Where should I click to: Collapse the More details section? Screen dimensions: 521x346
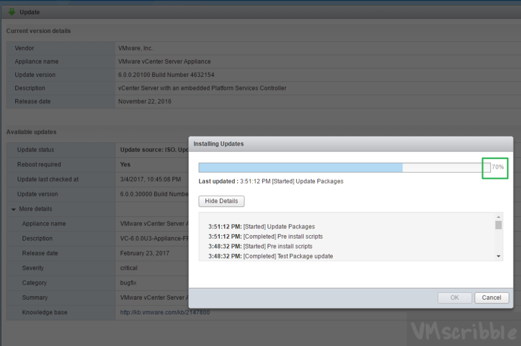click(x=13, y=209)
